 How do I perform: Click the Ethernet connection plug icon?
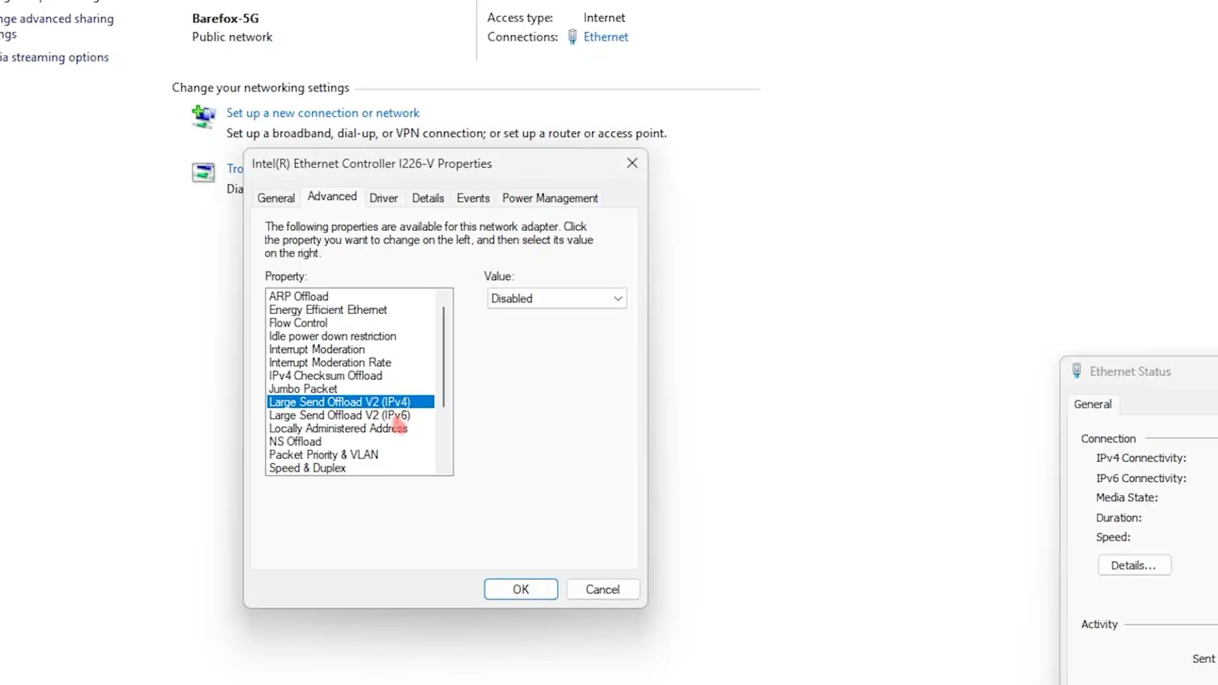[x=572, y=37]
